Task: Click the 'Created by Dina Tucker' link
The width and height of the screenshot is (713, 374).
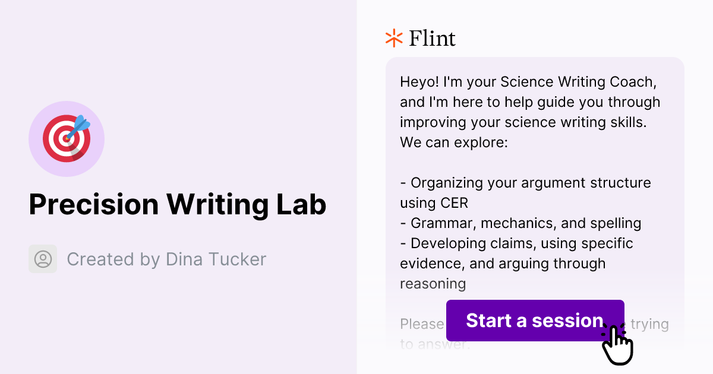Action: 167,259
